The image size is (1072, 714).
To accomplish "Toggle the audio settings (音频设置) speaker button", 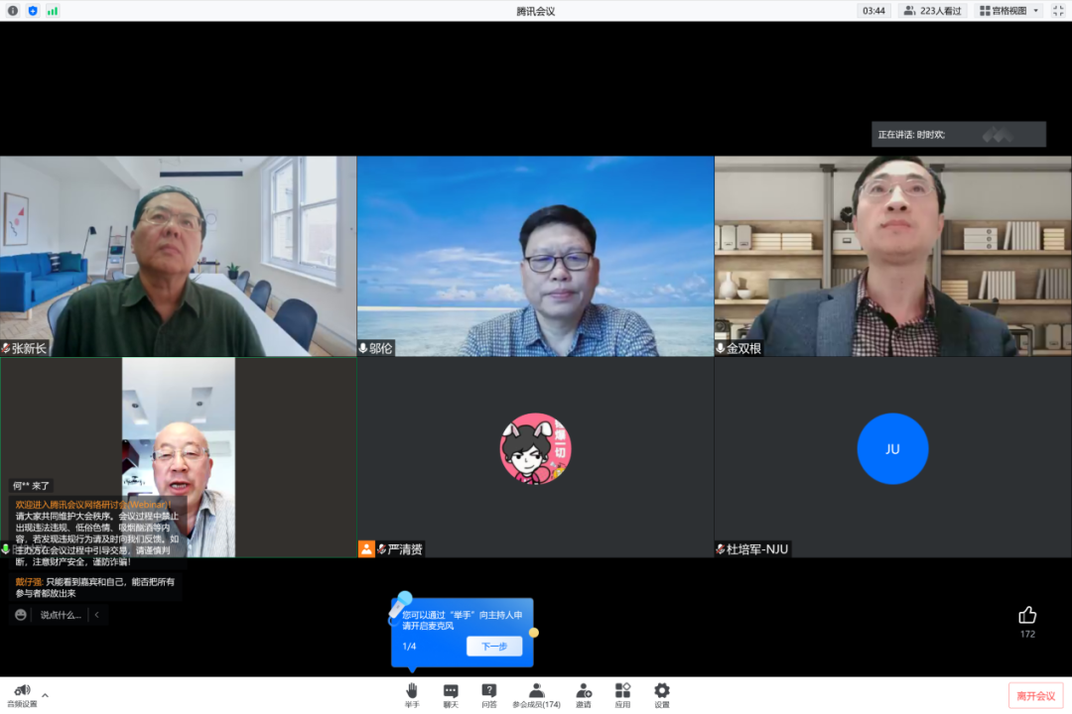I will click(x=22, y=690).
